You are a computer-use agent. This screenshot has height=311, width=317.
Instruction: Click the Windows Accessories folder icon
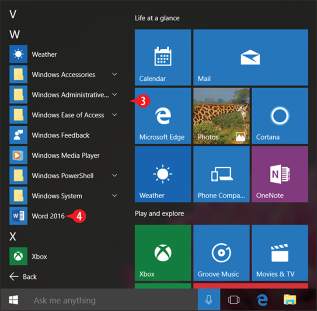(x=18, y=74)
